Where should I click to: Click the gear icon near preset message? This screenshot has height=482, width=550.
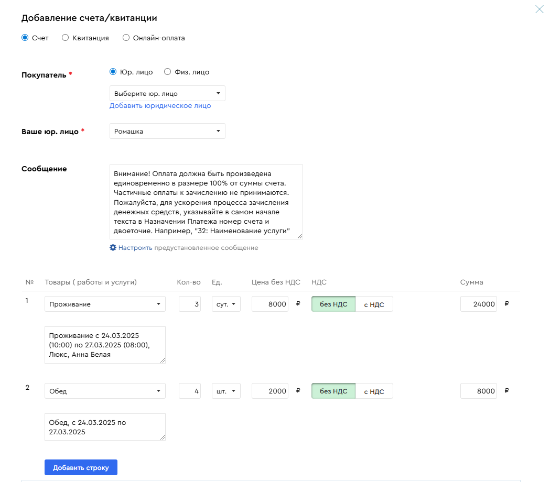(x=113, y=247)
